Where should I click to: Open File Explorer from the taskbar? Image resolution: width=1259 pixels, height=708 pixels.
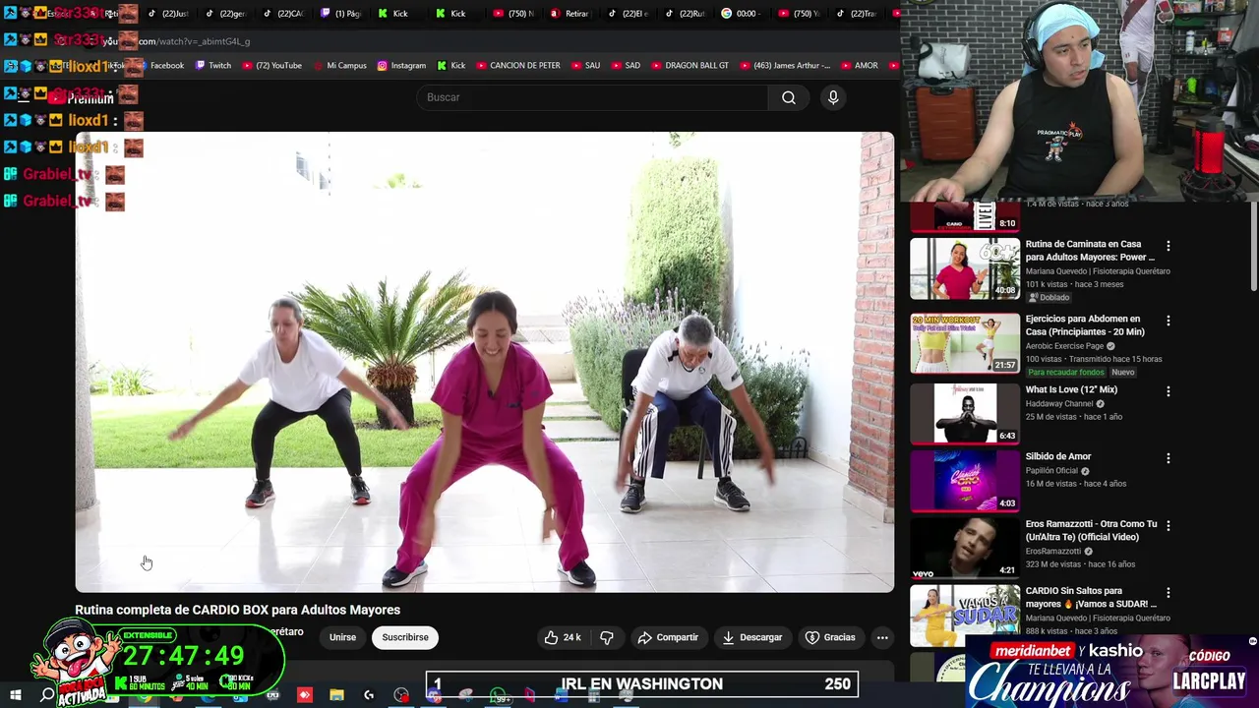[336, 695]
